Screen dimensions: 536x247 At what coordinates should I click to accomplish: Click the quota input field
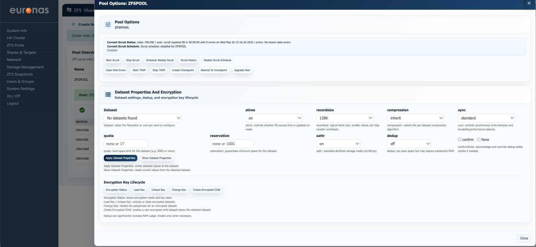pos(126,144)
